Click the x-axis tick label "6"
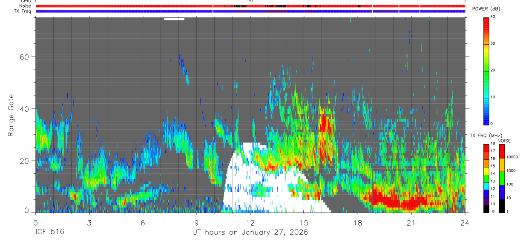This screenshot has width=523, height=241. pyautogui.click(x=143, y=222)
